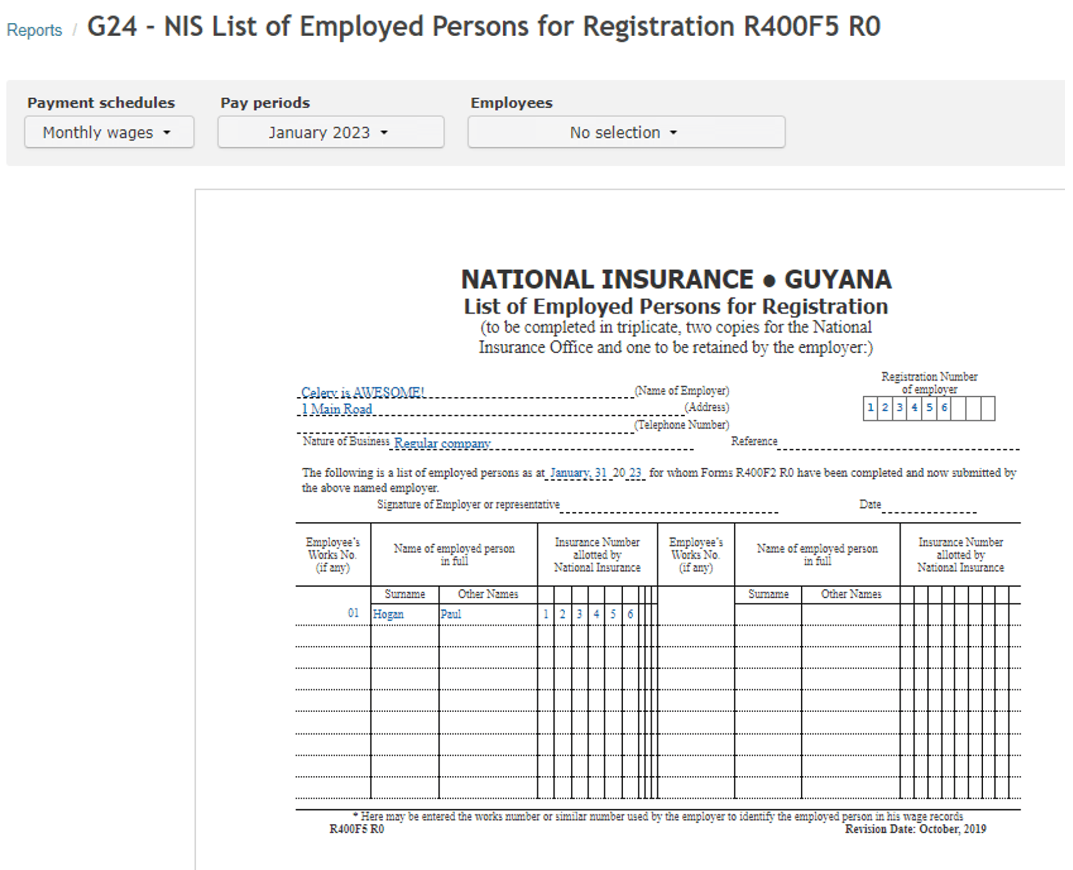Click works number 01 in the table

coord(353,613)
